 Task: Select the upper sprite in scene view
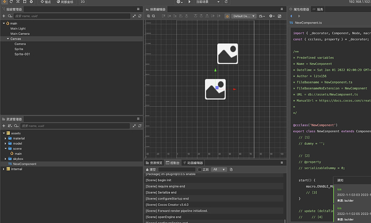pos(227,54)
